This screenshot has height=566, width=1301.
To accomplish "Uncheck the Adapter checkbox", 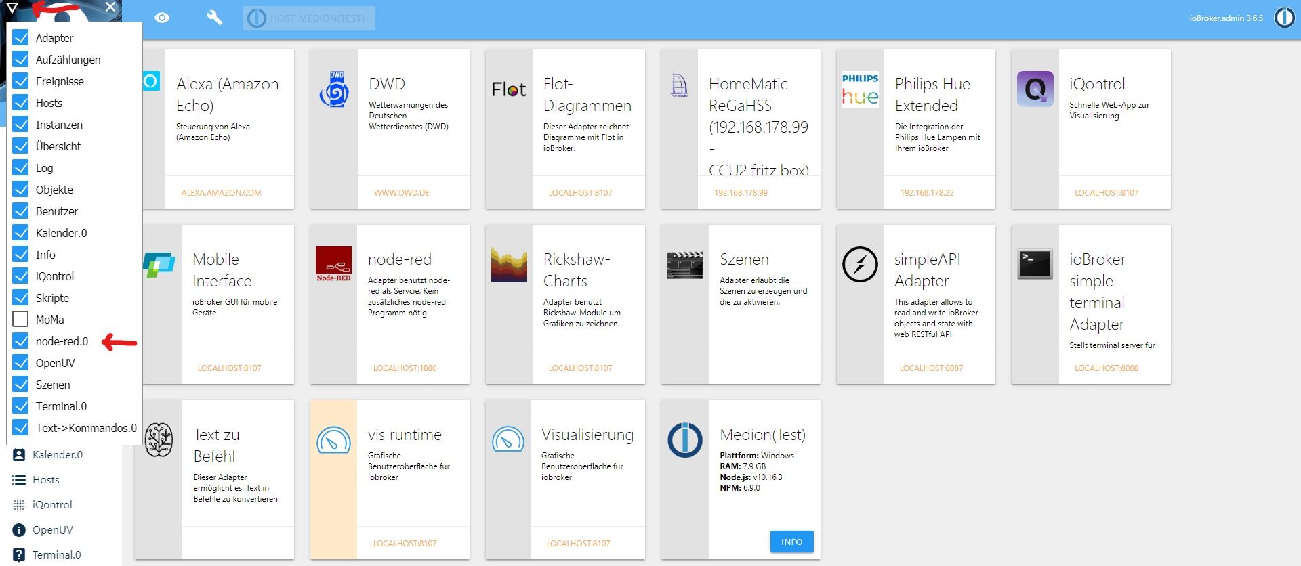I will 21,38.
